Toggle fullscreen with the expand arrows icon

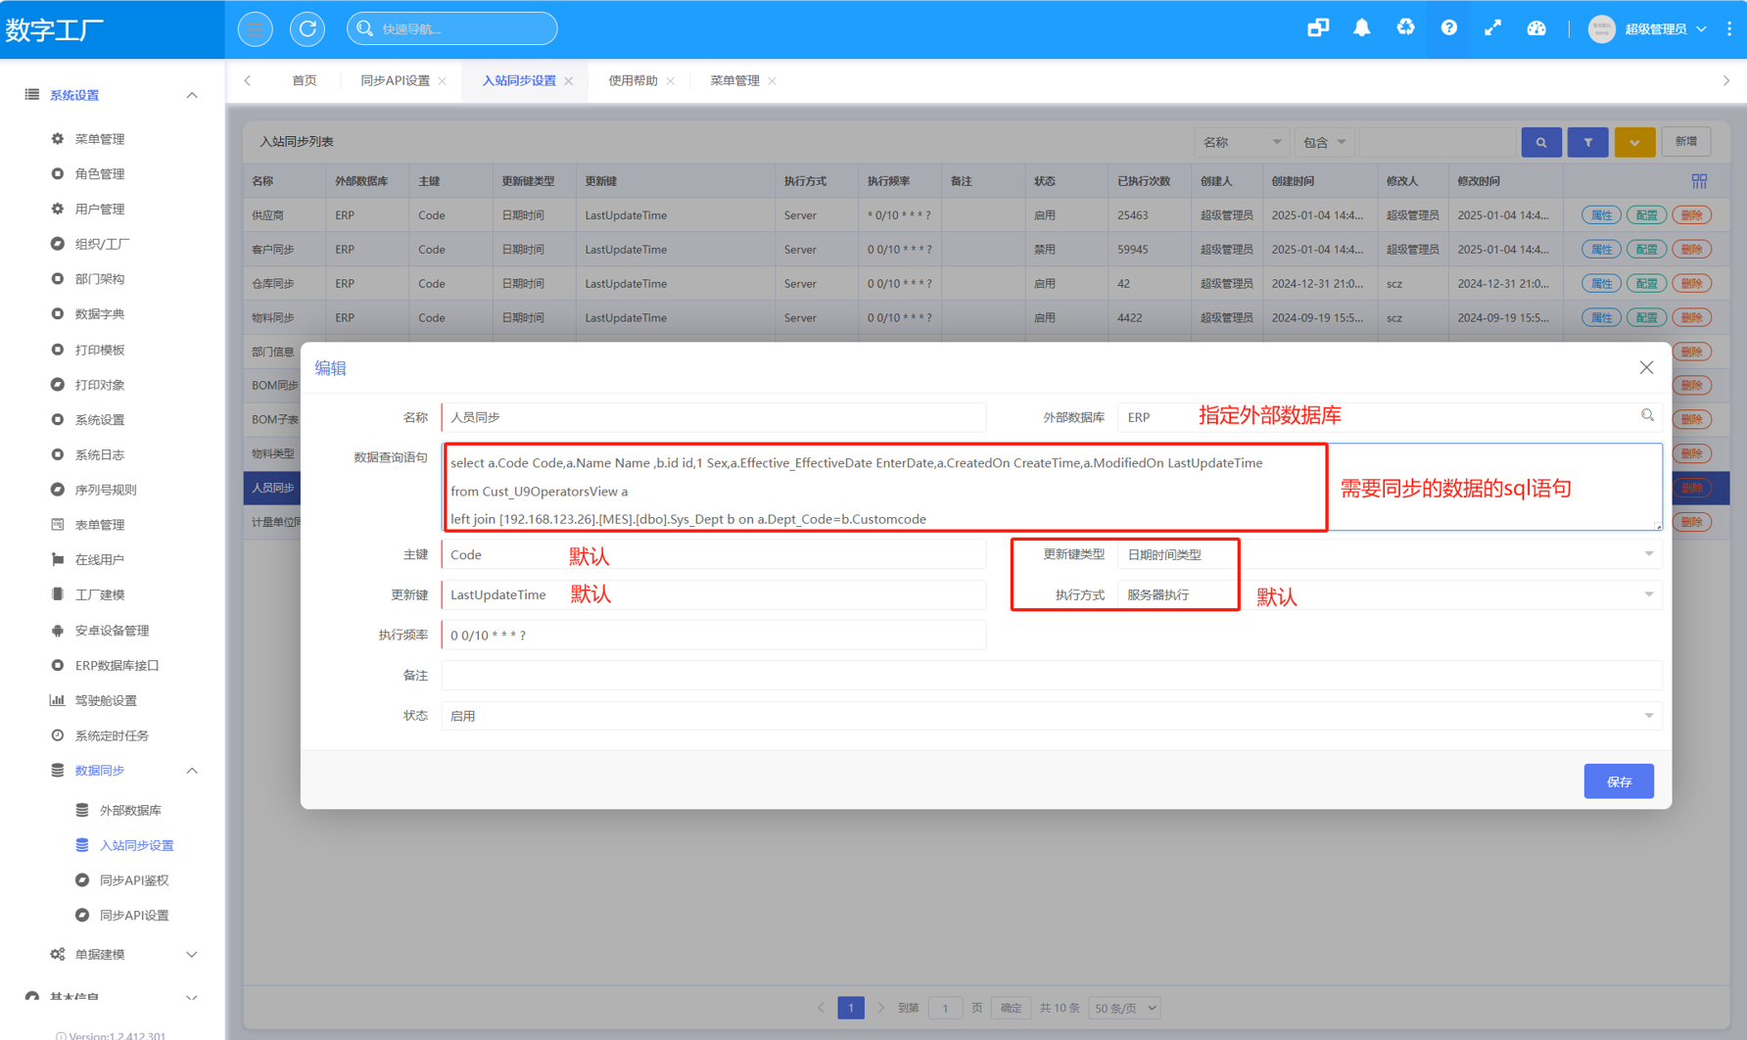coord(1492,28)
